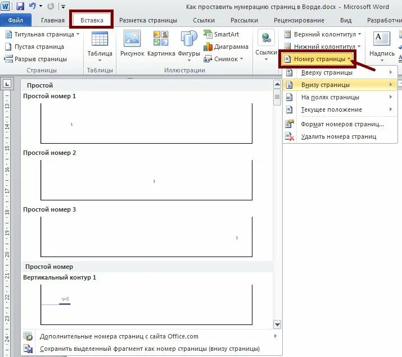Click the Redo icon in the title bar
This screenshot has height=357, width=402.
pos(51,6)
